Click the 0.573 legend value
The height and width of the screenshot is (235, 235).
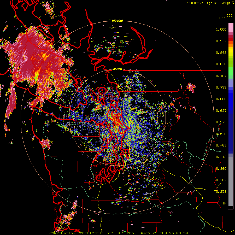point(221,122)
